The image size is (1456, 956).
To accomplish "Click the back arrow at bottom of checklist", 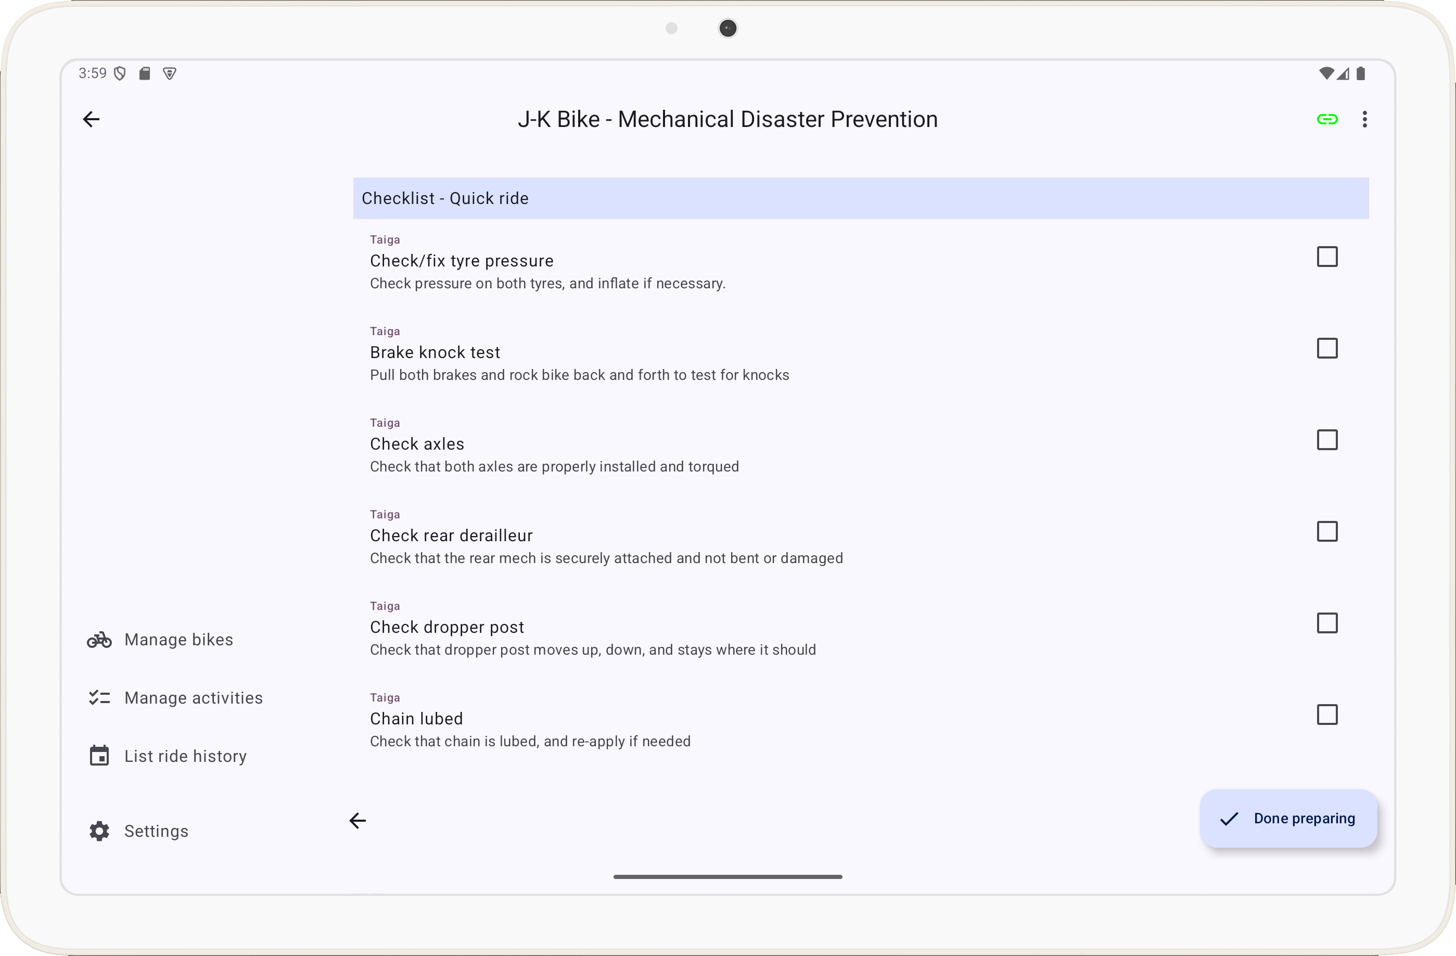I will (x=358, y=820).
